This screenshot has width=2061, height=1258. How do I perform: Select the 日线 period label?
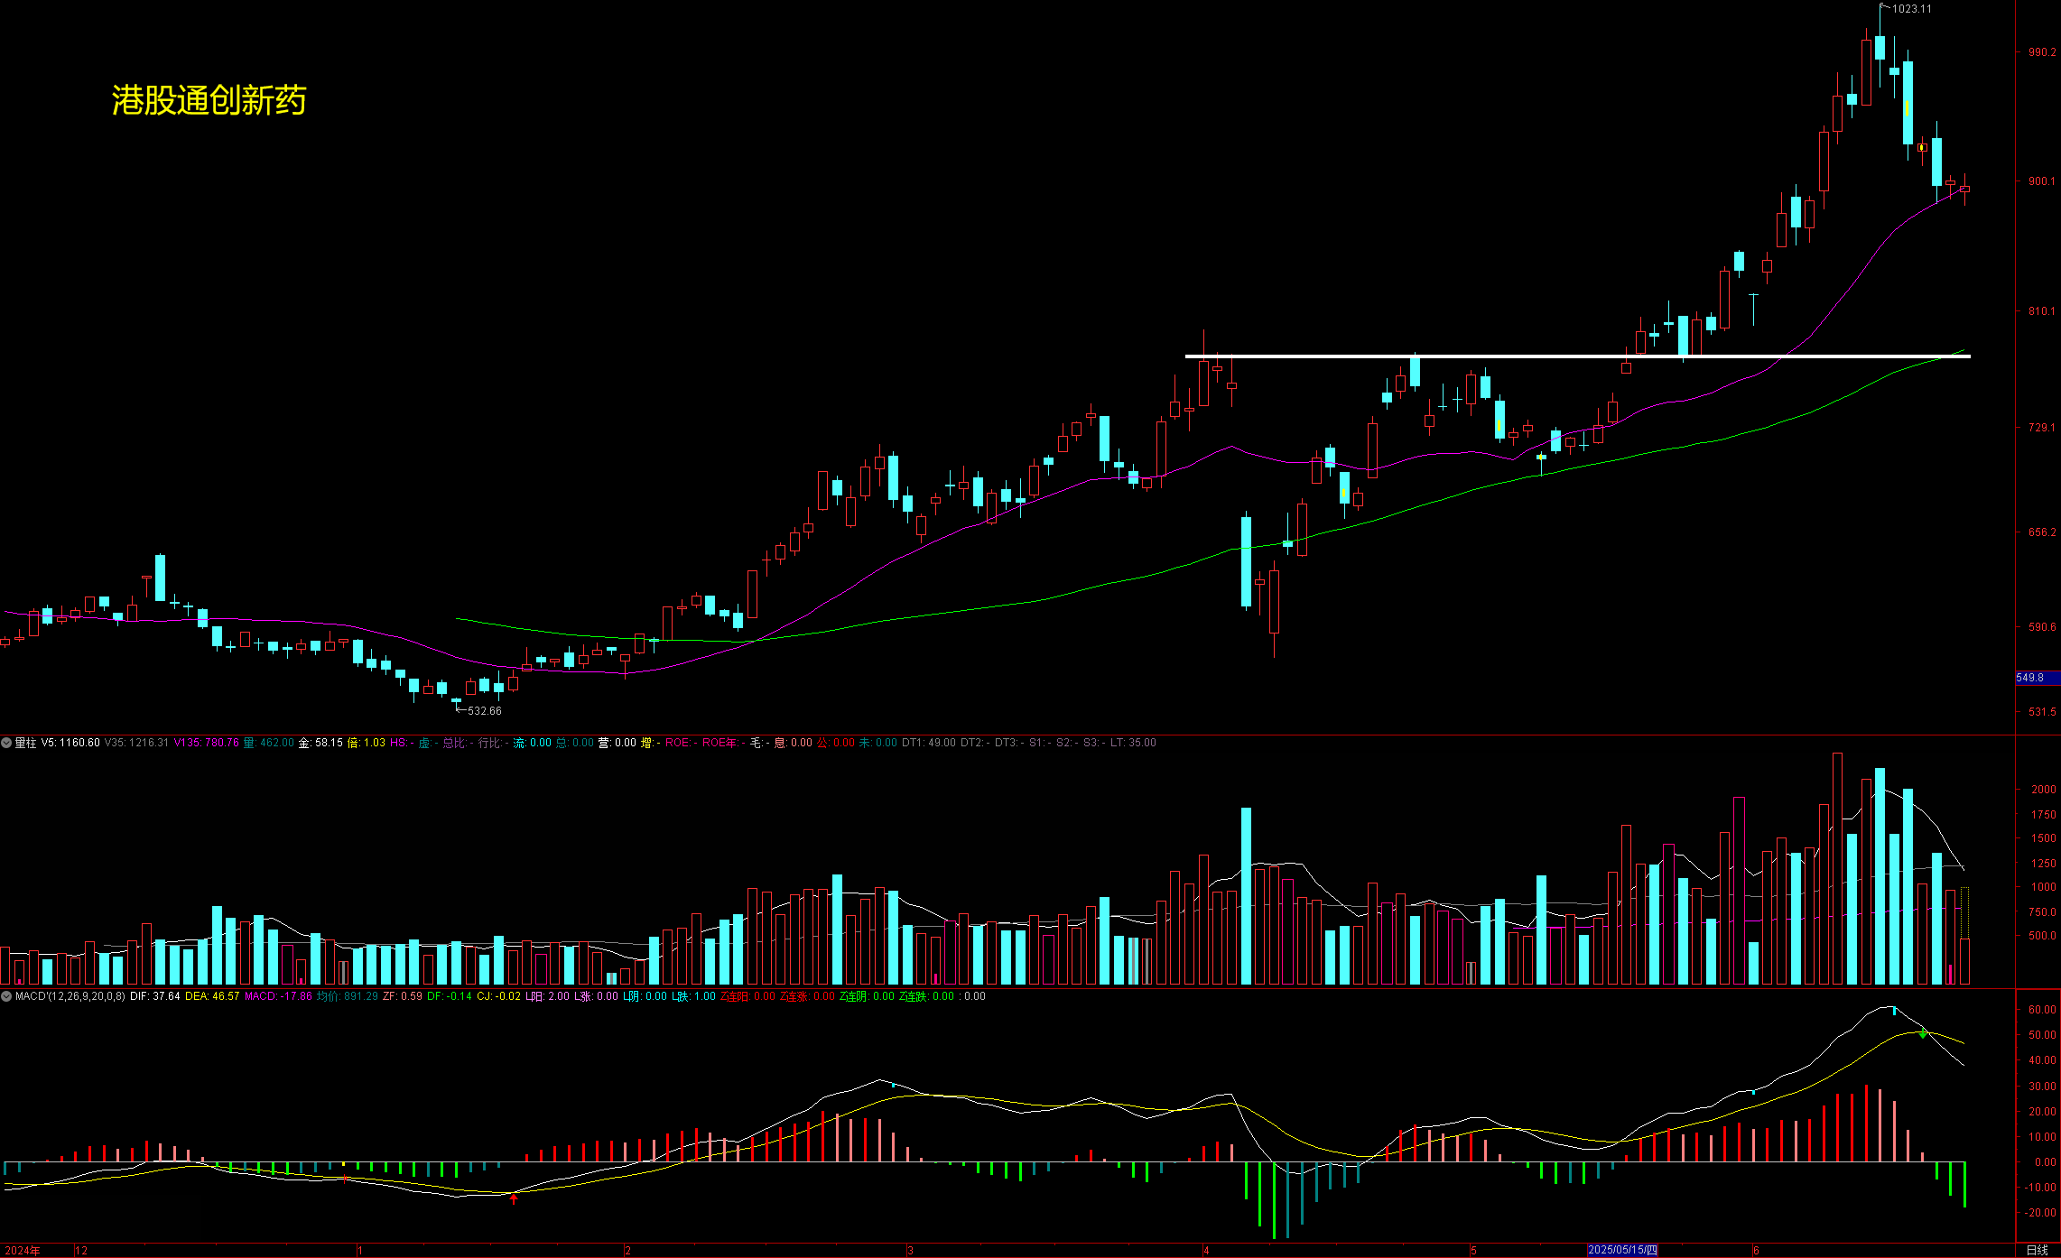(x=2038, y=1250)
